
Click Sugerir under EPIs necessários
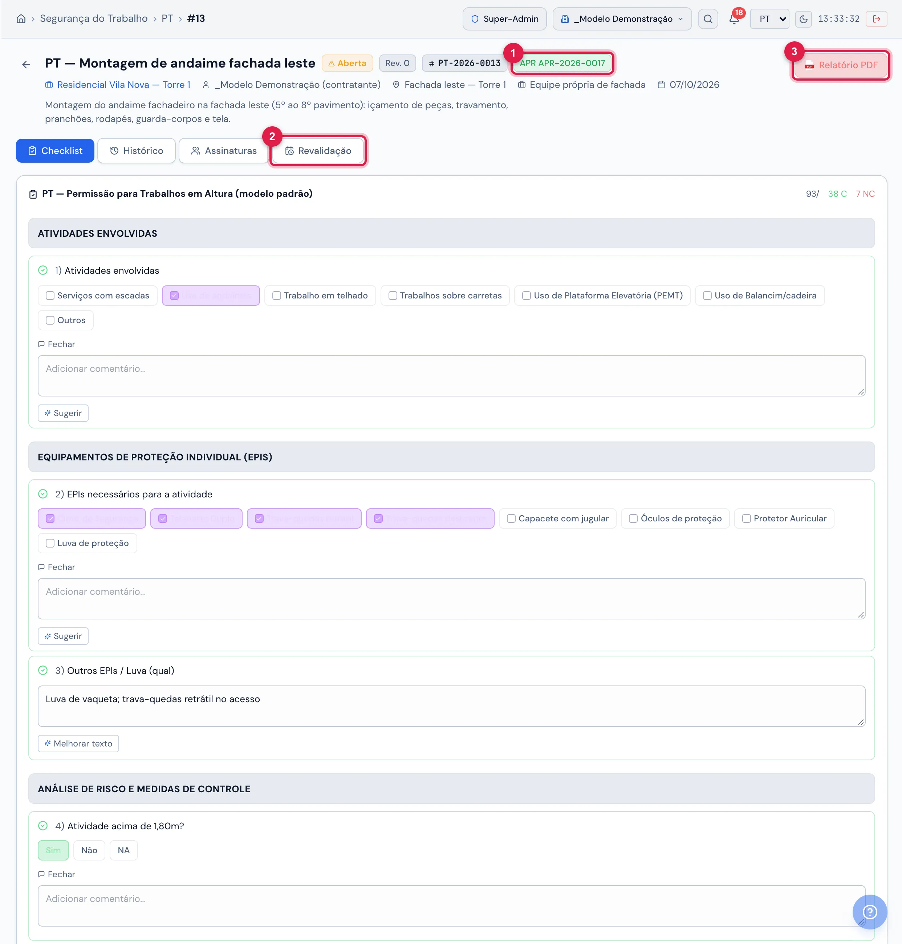coord(63,636)
